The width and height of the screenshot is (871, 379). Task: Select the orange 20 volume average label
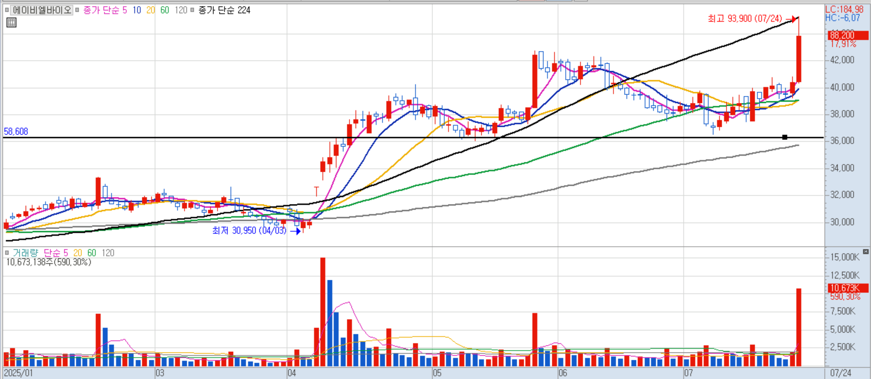[78, 253]
